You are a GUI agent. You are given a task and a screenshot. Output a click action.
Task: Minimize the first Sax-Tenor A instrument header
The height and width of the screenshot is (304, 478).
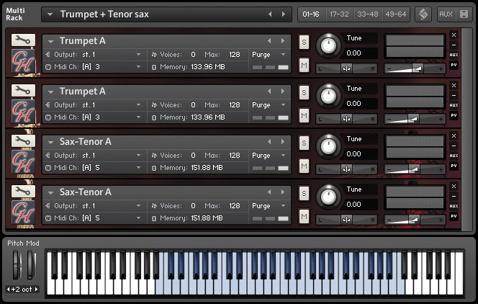454,146
